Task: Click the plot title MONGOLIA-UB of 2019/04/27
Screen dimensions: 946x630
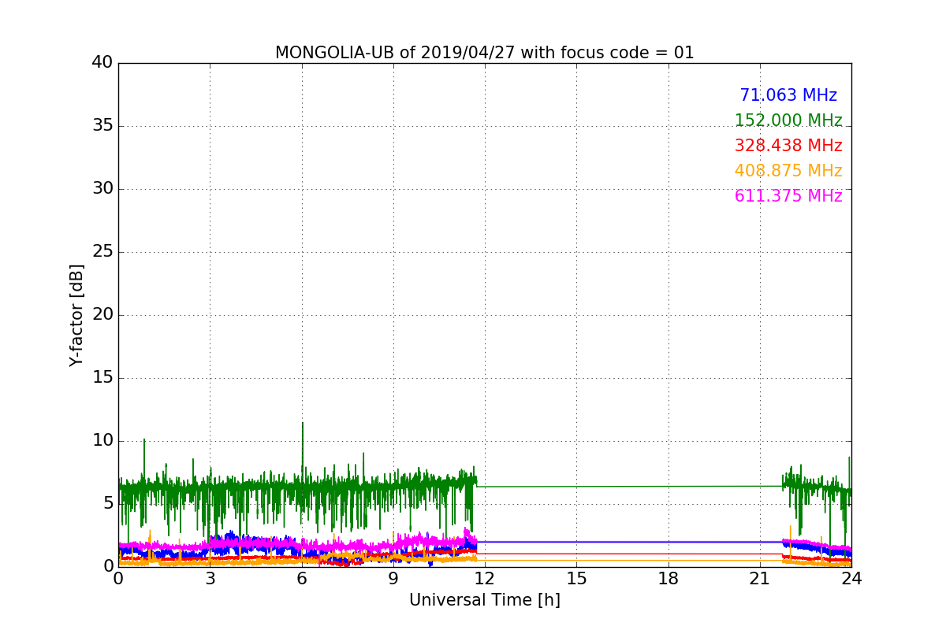Action: pyautogui.click(x=484, y=53)
